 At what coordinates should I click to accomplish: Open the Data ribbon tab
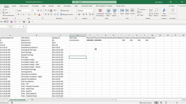(44, 6)
